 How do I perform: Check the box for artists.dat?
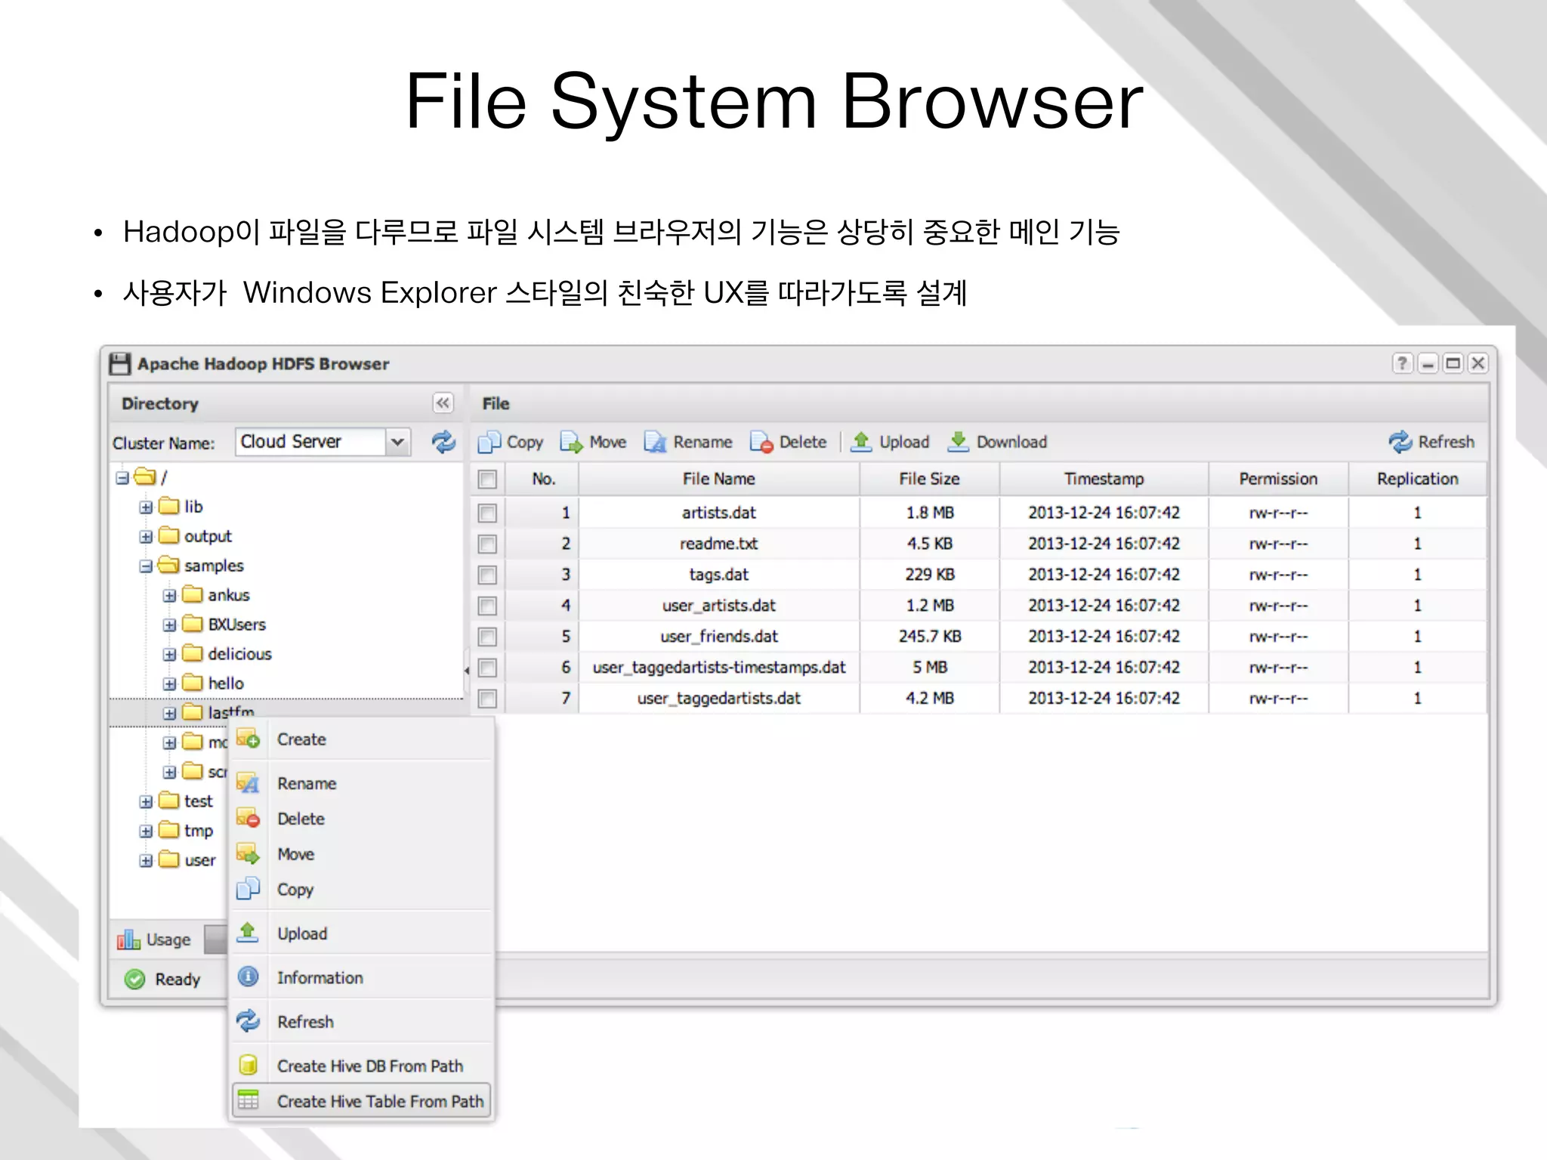488,514
